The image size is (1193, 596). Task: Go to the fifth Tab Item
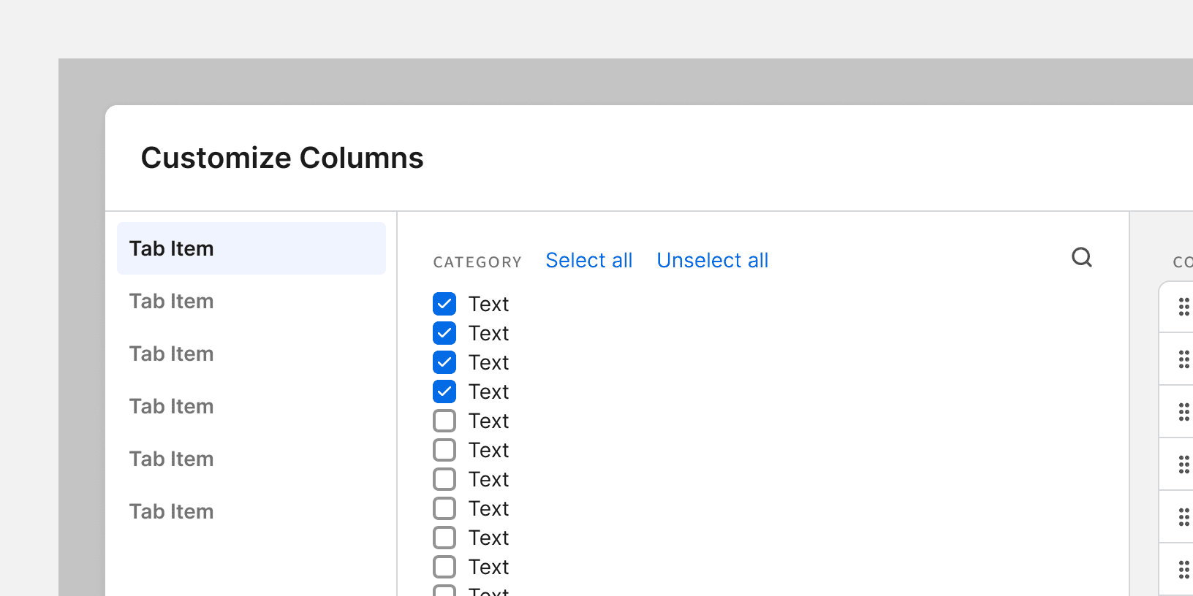[172, 459]
